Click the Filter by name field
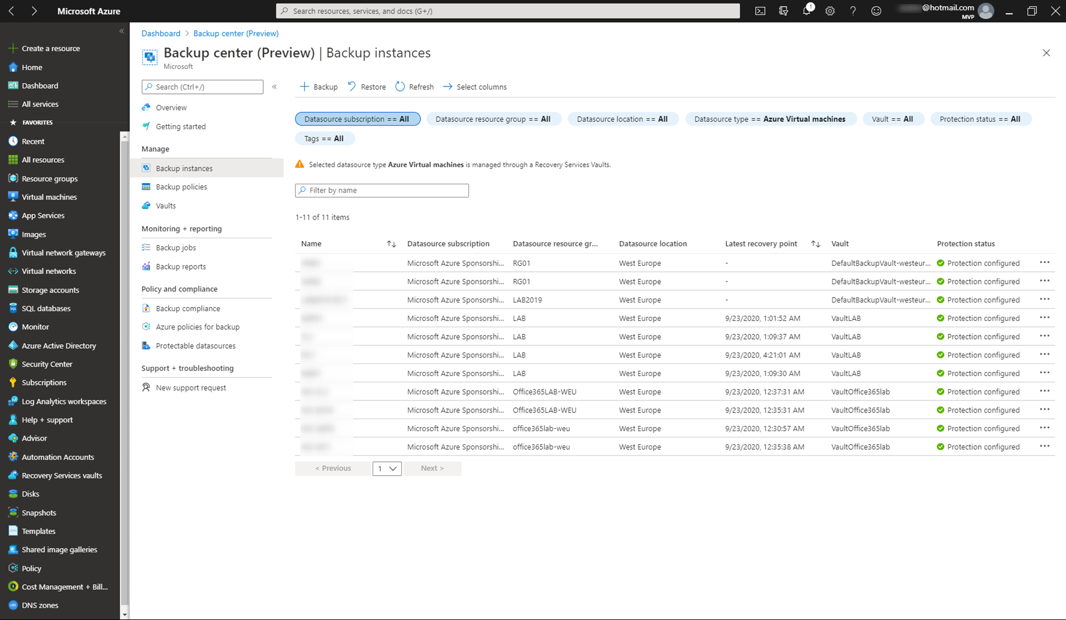The height and width of the screenshot is (620, 1066). [381, 191]
